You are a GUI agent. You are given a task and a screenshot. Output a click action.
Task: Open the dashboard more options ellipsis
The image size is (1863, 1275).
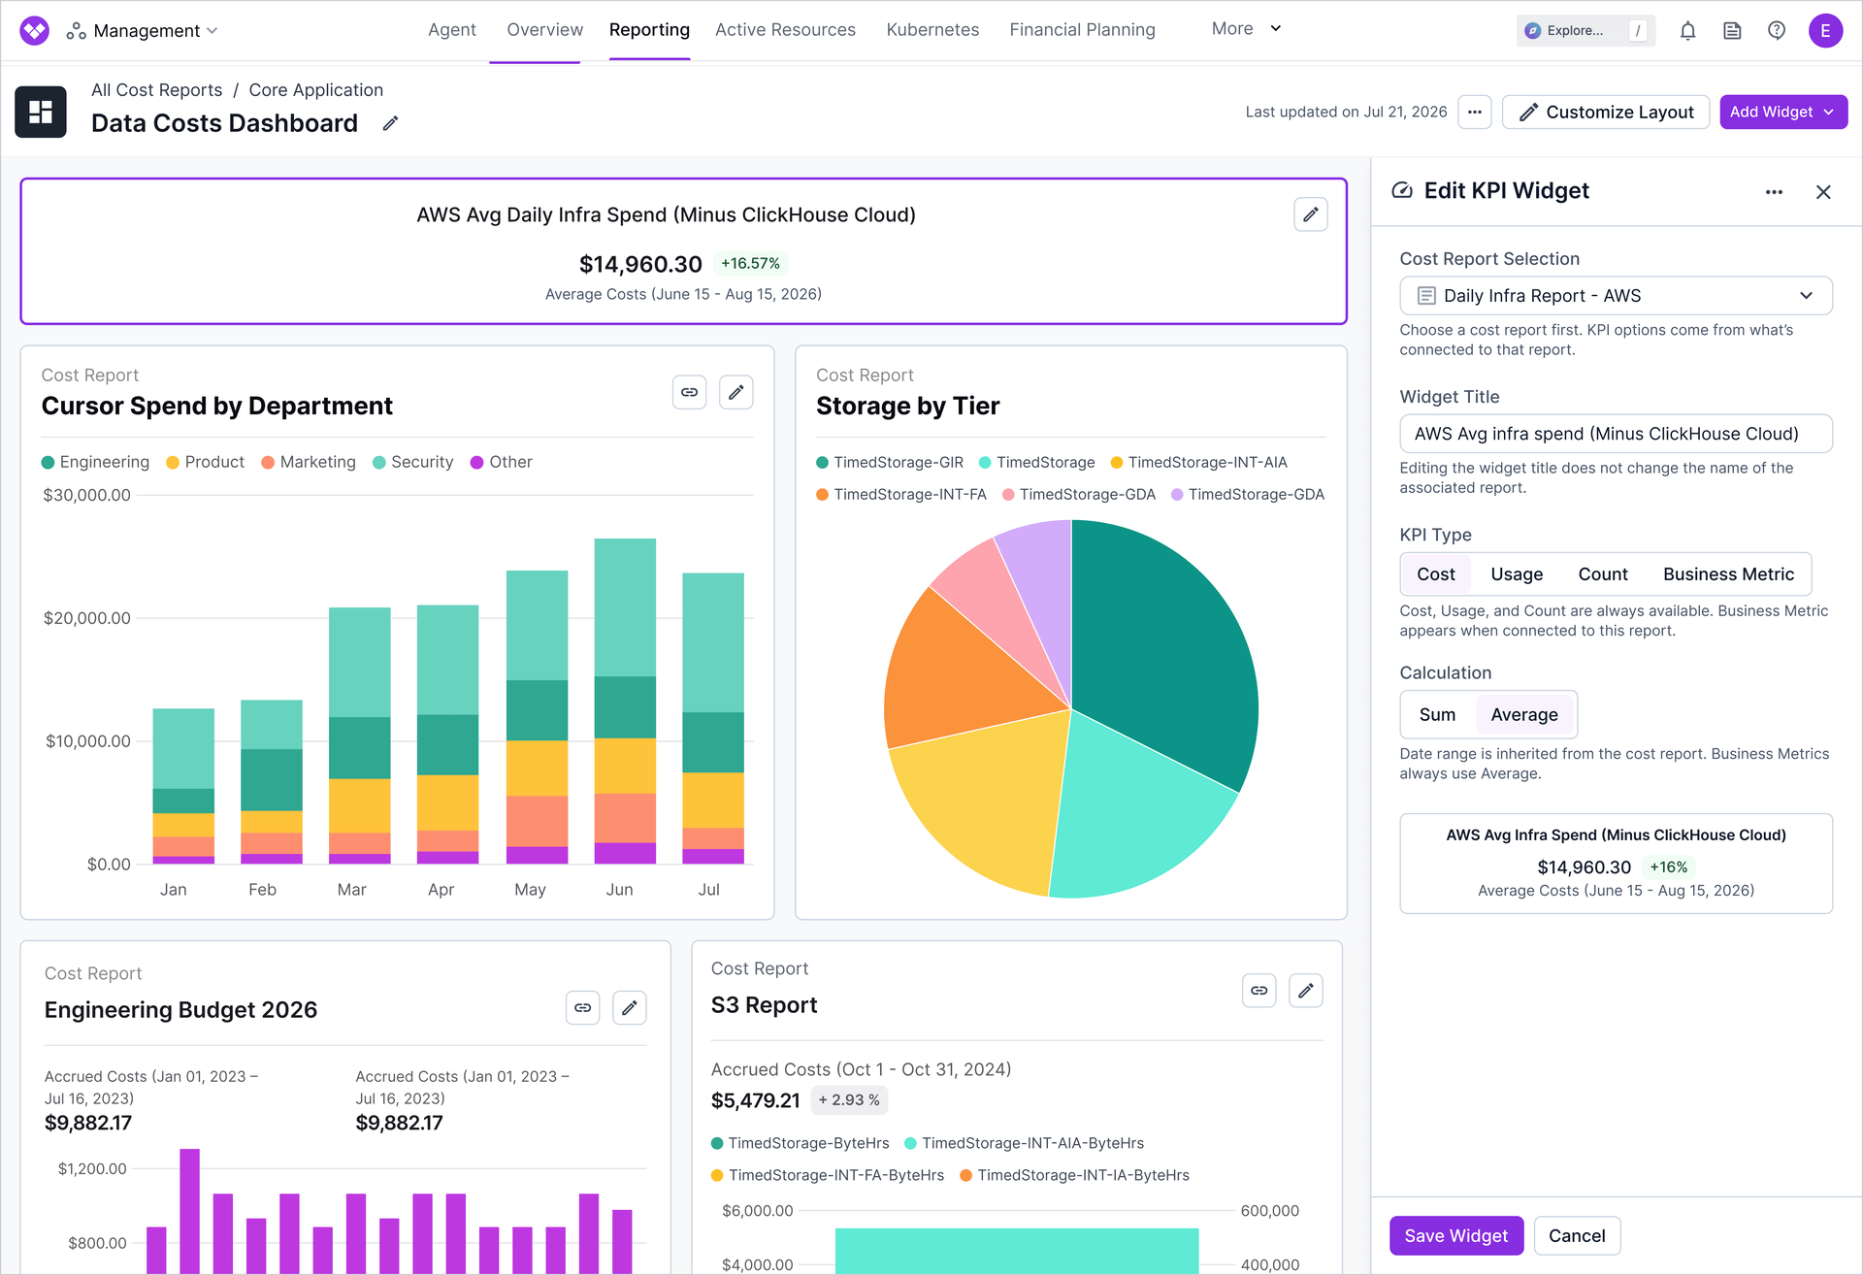point(1475,112)
